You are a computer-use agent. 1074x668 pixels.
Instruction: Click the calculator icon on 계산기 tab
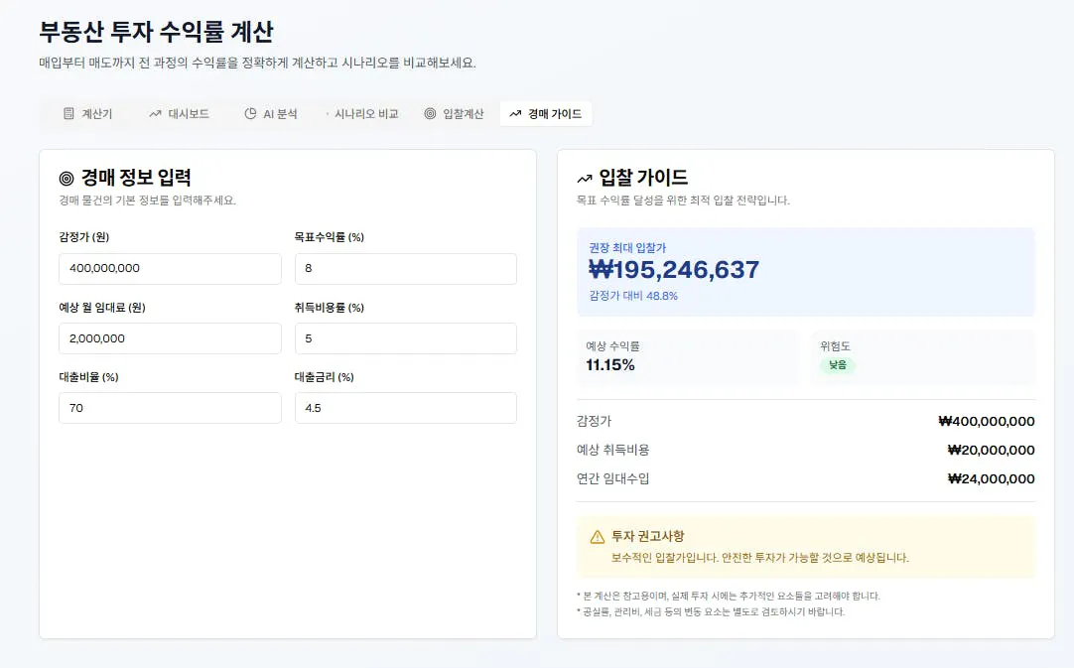(x=68, y=114)
